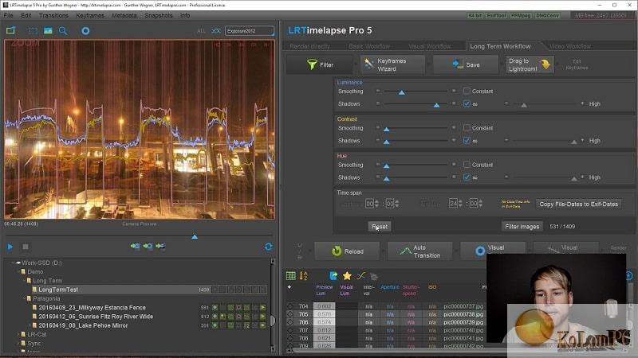Enable Hue Smoothing Constant checkbox

coord(467,165)
